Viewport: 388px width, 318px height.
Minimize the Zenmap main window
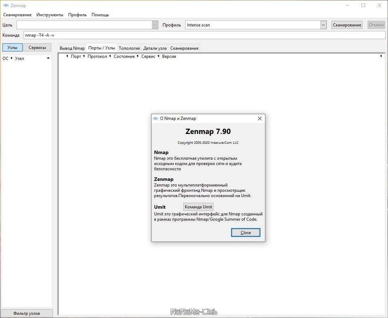347,5
